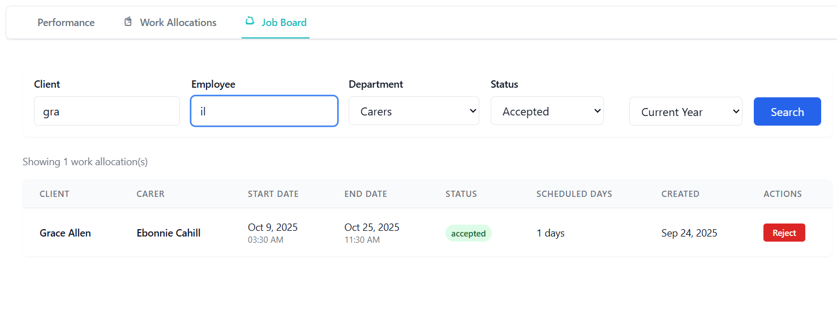This screenshot has height=318, width=837.
Task: Switch to the Work Allocations tab
Action: point(178,23)
